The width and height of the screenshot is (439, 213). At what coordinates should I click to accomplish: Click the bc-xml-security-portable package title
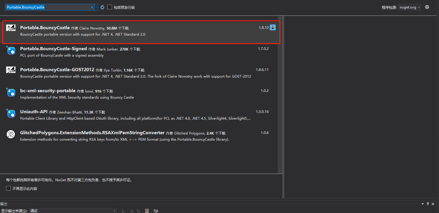click(48, 91)
